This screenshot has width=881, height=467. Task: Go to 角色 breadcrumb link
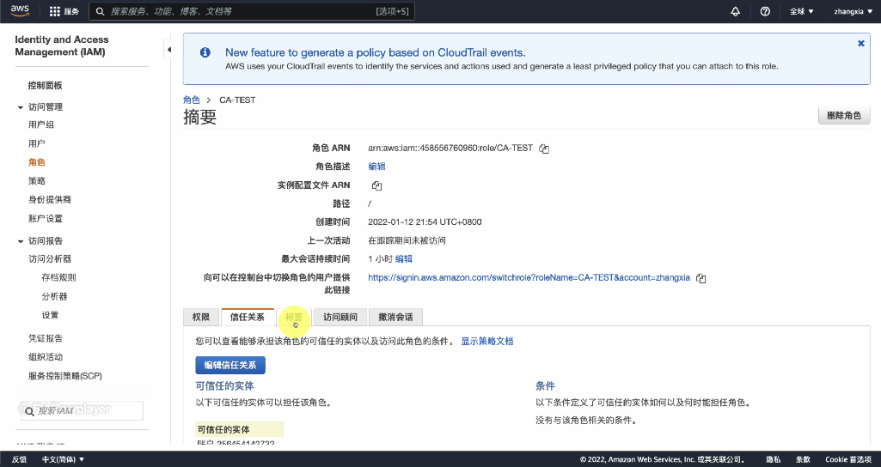(x=191, y=100)
